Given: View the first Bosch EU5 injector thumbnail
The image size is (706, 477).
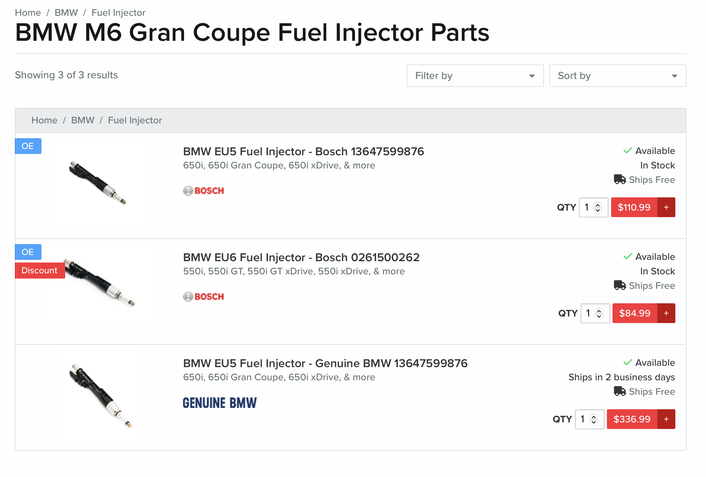Looking at the screenshot, I should [97, 183].
